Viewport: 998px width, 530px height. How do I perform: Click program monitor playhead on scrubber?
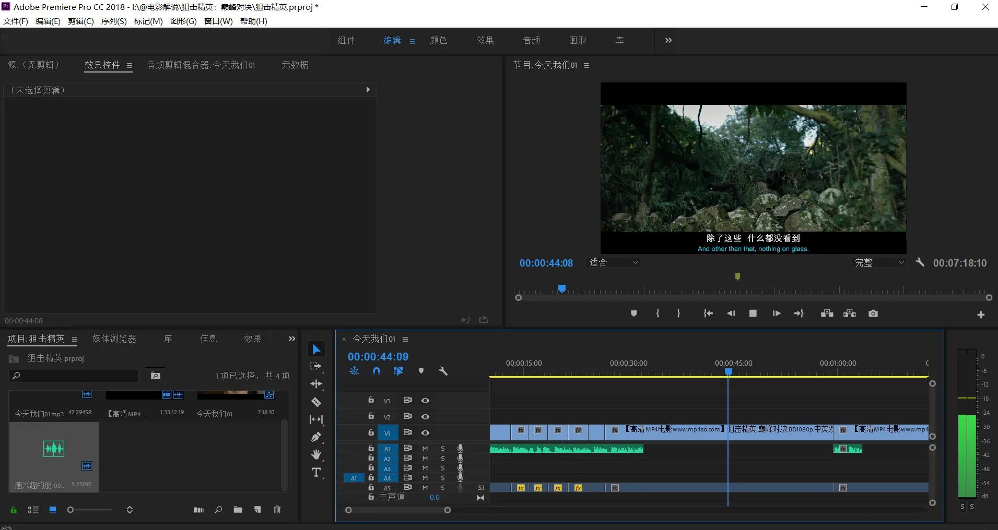click(x=562, y=288)
